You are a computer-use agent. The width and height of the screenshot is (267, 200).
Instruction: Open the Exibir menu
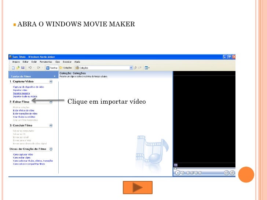click(x=34, y=62)
